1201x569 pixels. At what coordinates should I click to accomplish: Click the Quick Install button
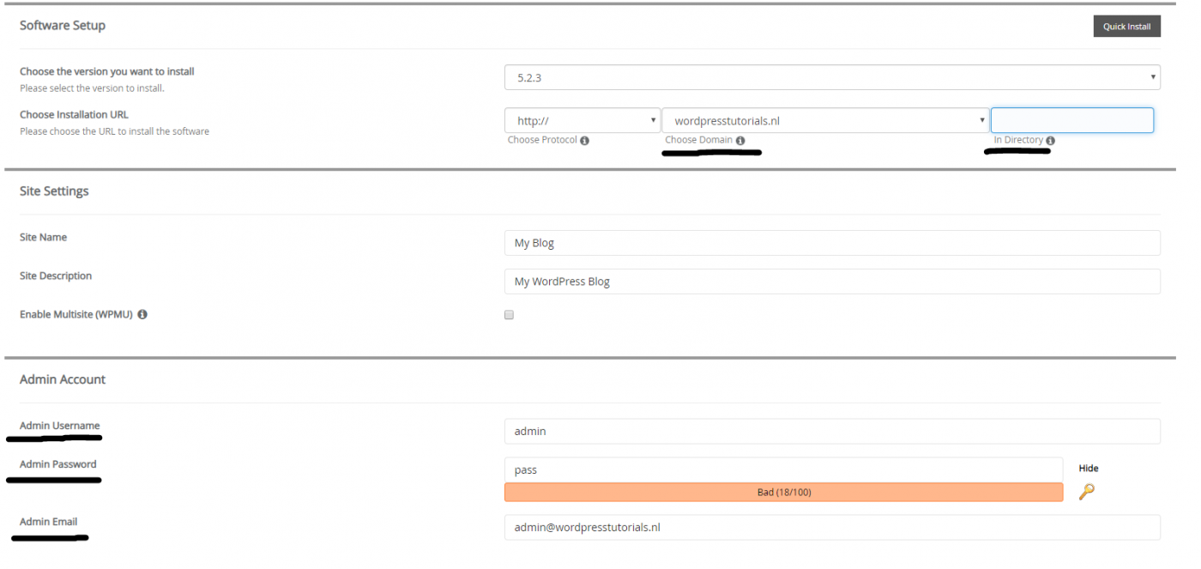[x=1126, y=27]
